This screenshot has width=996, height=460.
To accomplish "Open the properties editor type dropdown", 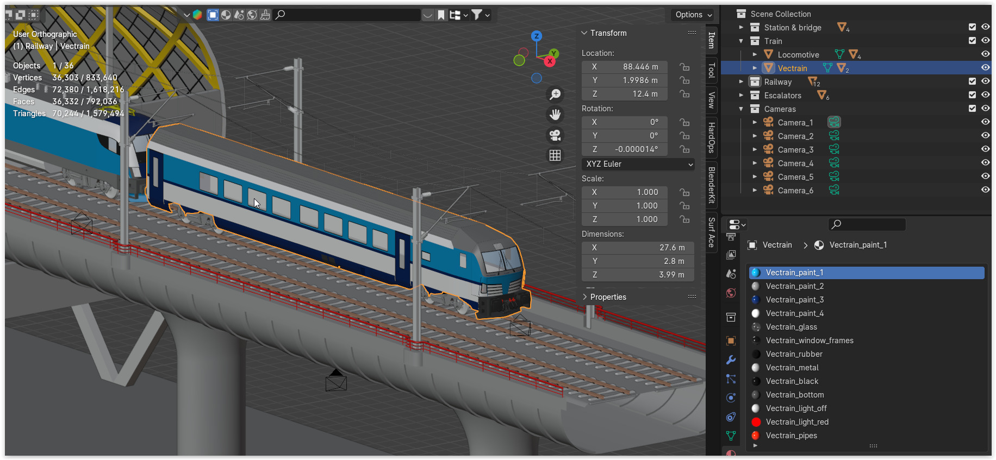I will 737,224.
